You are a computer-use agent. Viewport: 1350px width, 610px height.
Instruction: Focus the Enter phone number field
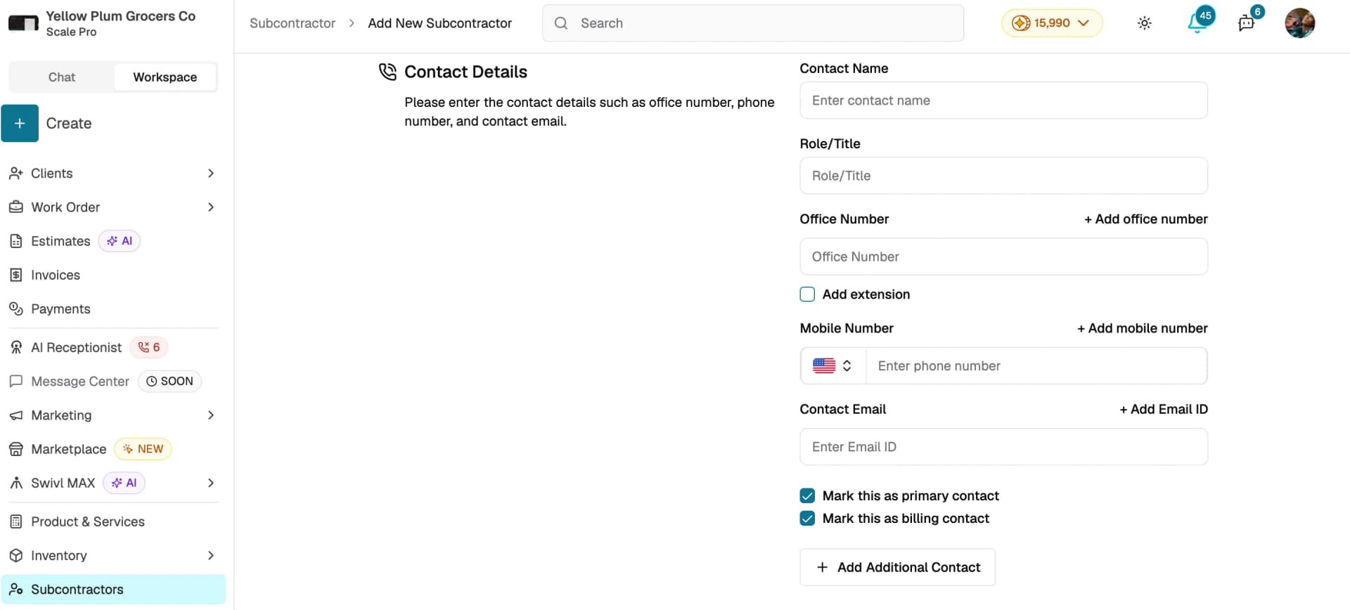tap(1036, 365)
